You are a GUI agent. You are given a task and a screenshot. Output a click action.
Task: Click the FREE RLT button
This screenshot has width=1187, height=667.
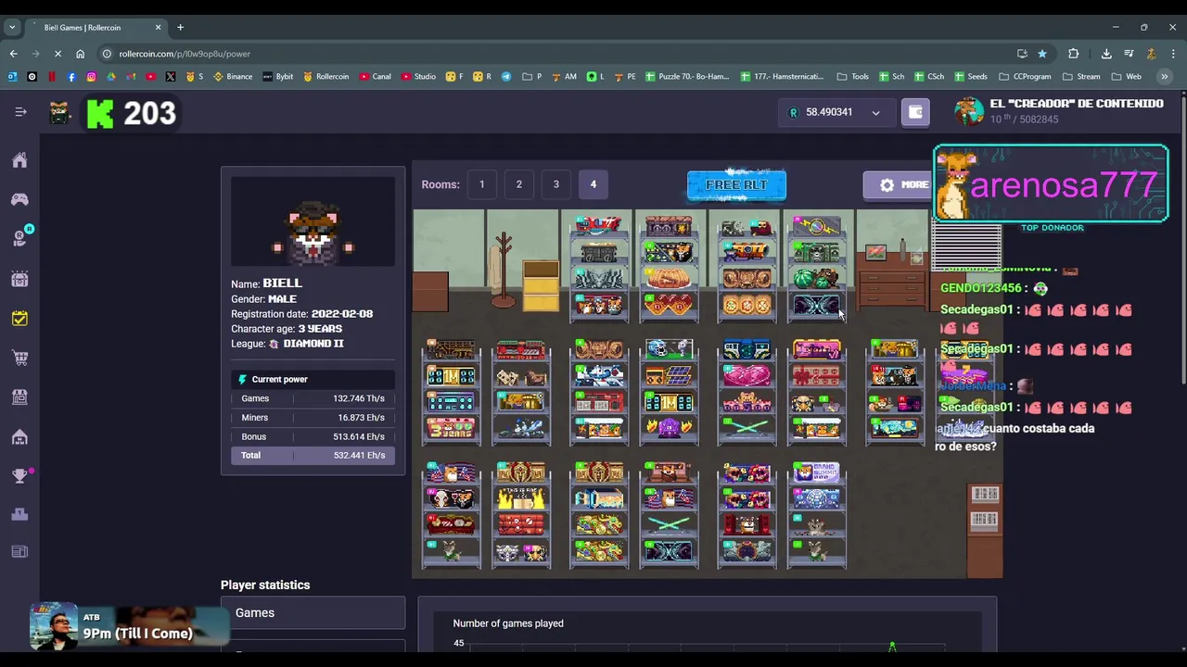tap(736, 185)
